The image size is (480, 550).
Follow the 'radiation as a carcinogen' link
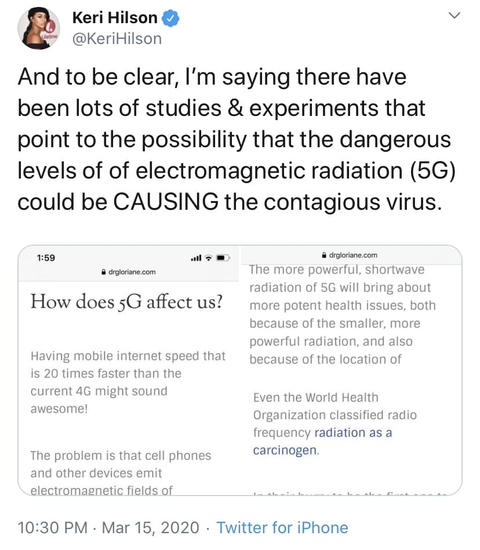click(322, 441)
